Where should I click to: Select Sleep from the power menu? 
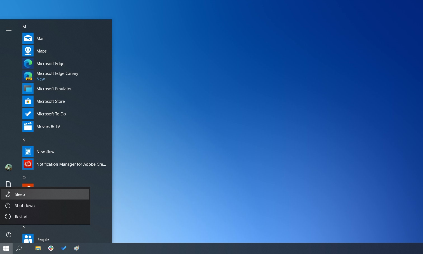click(45, 194)
